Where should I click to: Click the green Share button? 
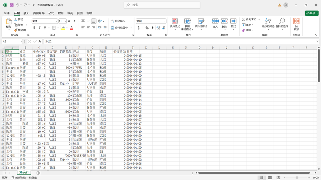[312, 13]
